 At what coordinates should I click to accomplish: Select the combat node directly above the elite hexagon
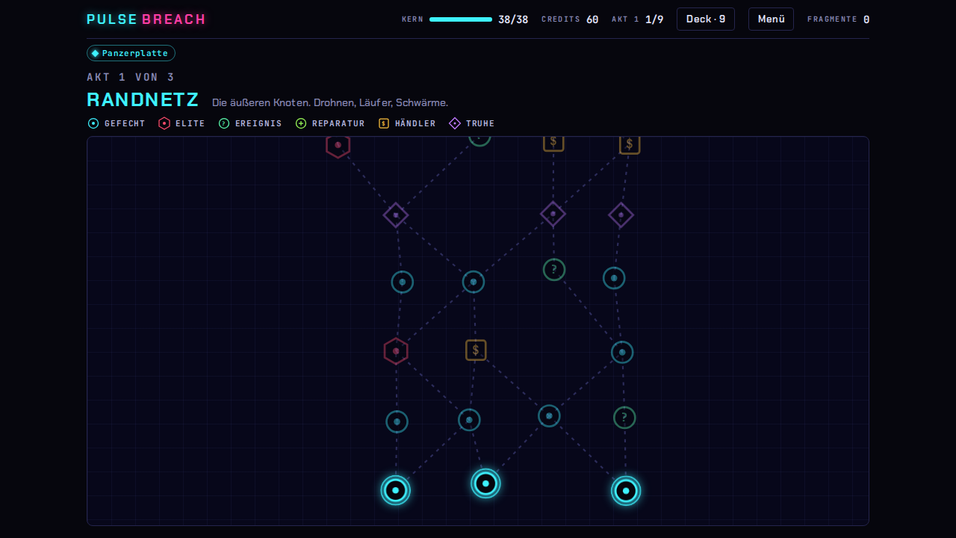click(x=403, y=282)
